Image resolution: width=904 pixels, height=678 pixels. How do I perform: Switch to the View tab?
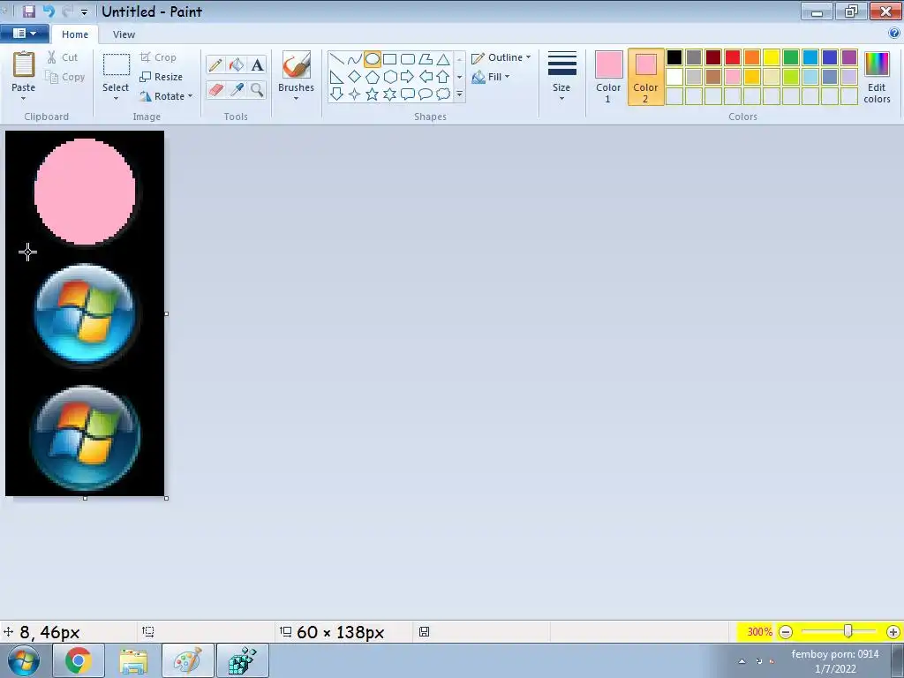(x=124, y=34)
